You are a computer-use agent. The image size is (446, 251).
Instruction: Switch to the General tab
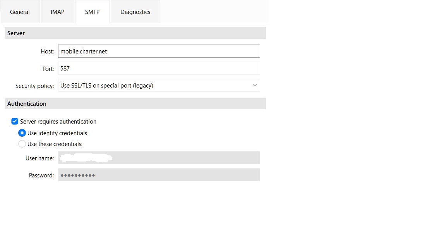coord(20,12)
